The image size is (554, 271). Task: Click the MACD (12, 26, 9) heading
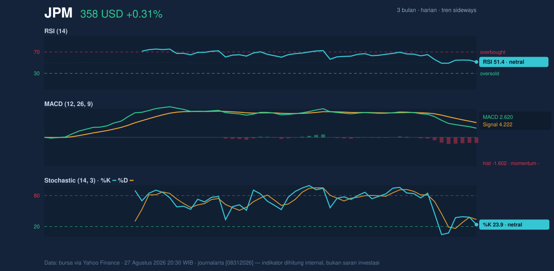[x=68, y=104]
